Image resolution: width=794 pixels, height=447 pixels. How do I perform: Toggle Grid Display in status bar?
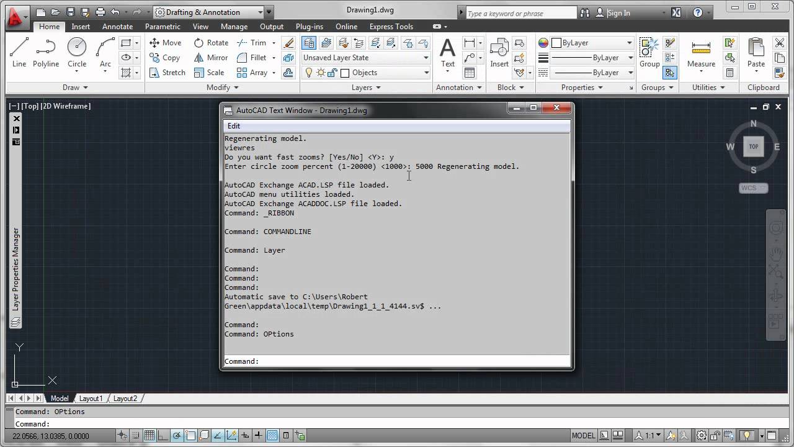(149, 436)
